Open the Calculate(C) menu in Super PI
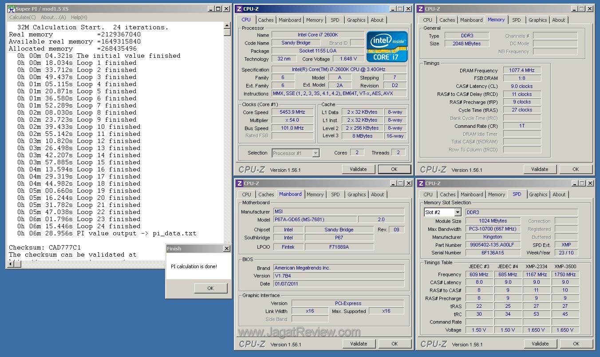This screenshot has height=357, width=600. [23, 17]
